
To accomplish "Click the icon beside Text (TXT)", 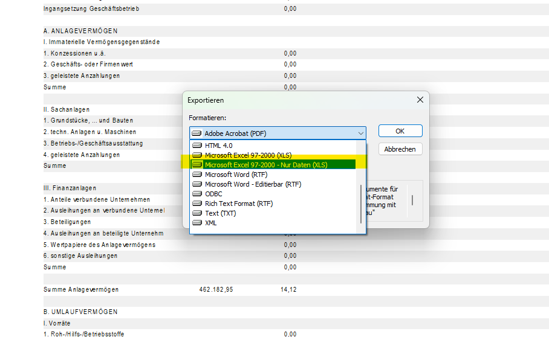I will (x=197, y=213).
